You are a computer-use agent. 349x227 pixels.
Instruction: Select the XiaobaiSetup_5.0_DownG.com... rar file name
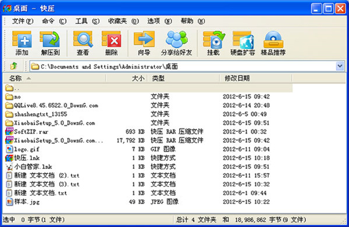coord(59,140)
